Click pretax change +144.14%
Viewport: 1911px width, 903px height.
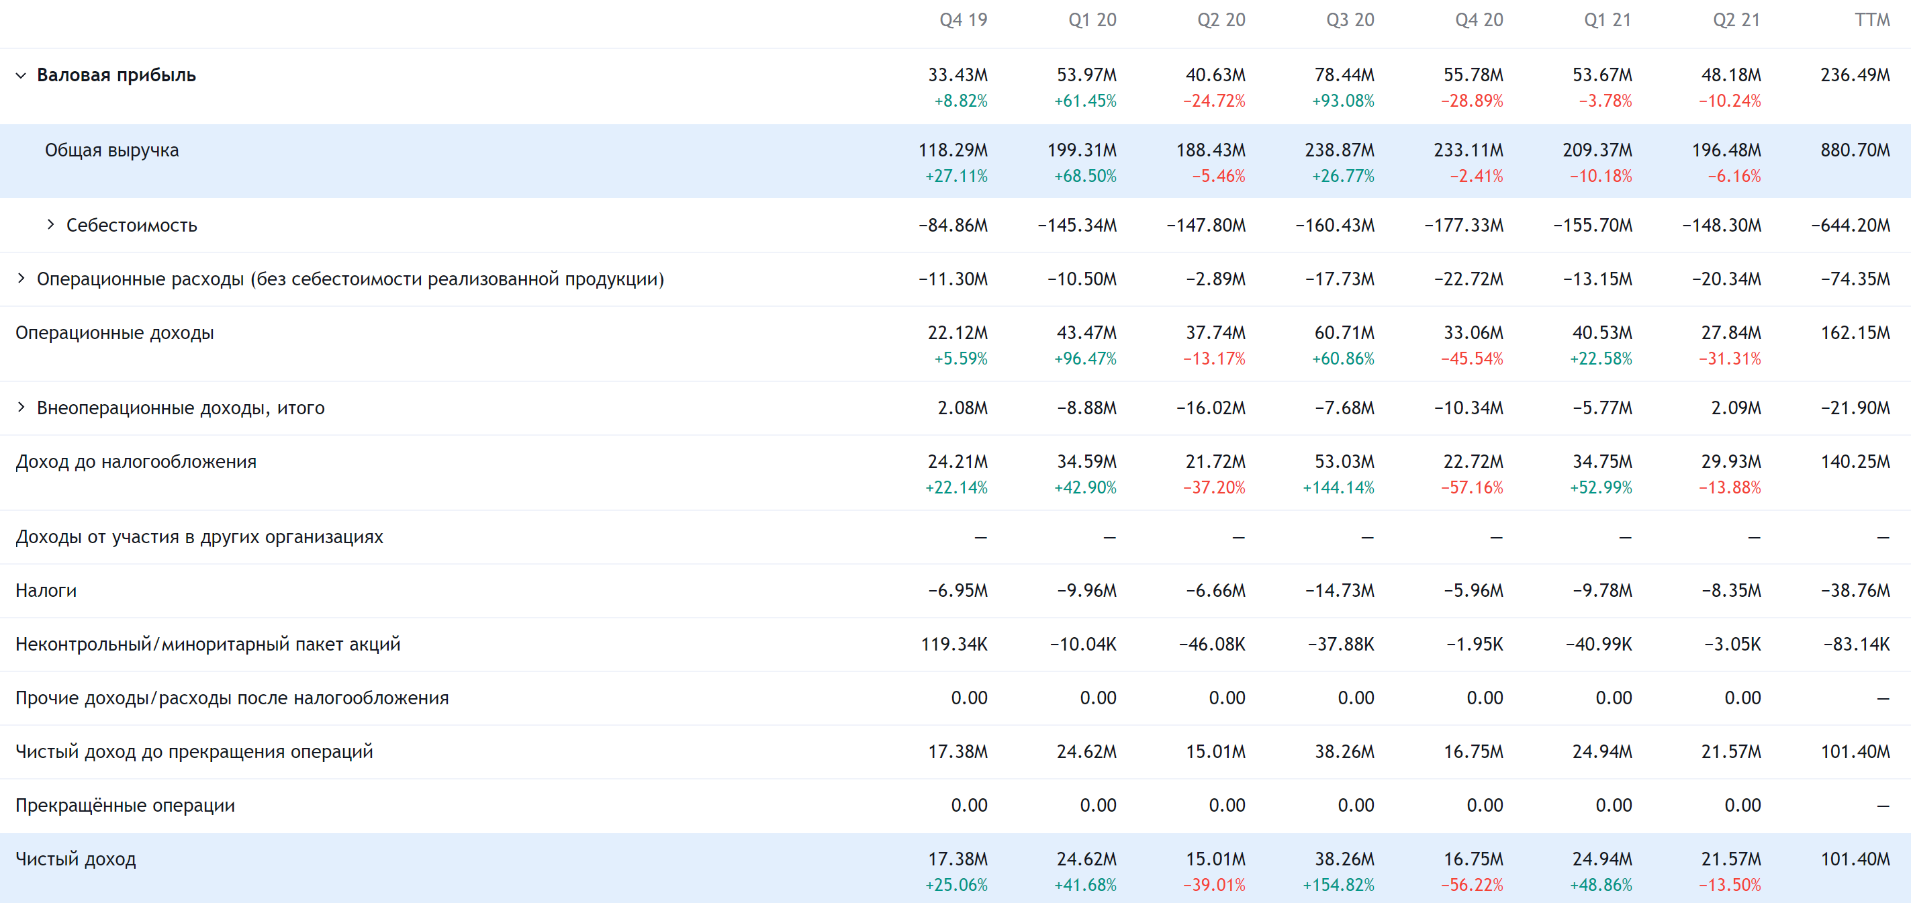pos(1338,488)
